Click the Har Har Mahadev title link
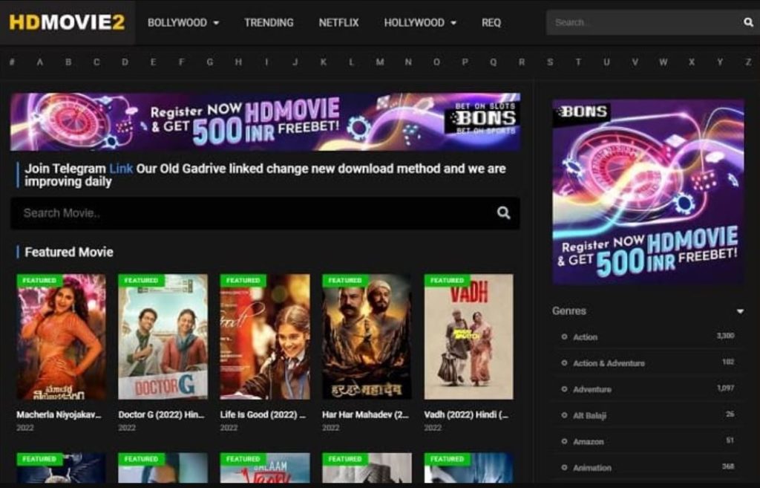Image resolution: width=760 pixels, height=488 pixels. pos(365,414)
